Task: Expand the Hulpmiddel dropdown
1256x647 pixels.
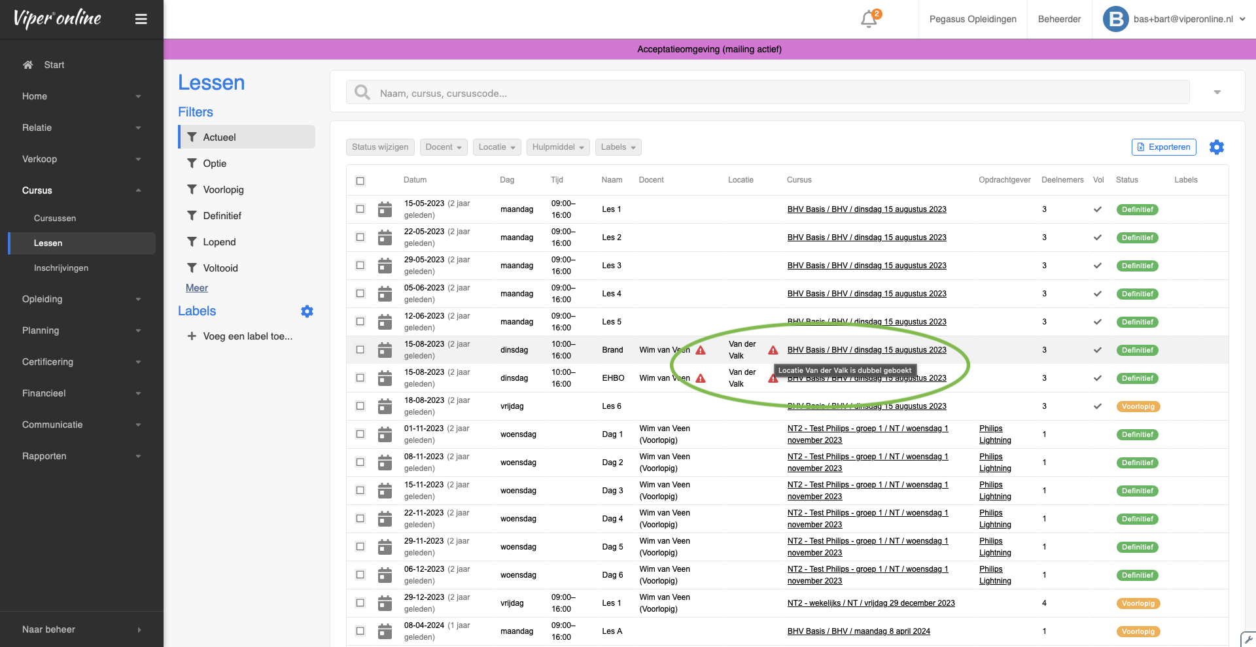Action: [557, 147]
